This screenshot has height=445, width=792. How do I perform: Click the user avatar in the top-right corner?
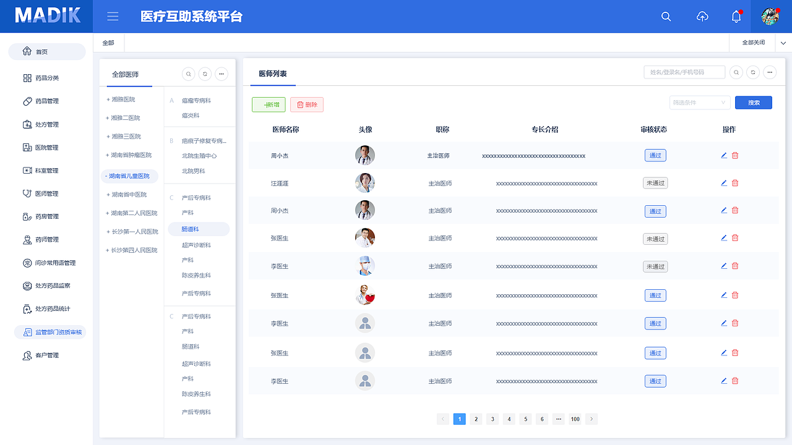pos(770,16)
